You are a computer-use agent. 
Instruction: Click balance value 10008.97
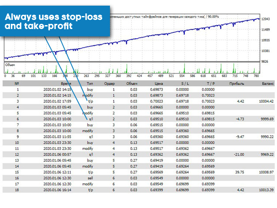tap(266, 172)
